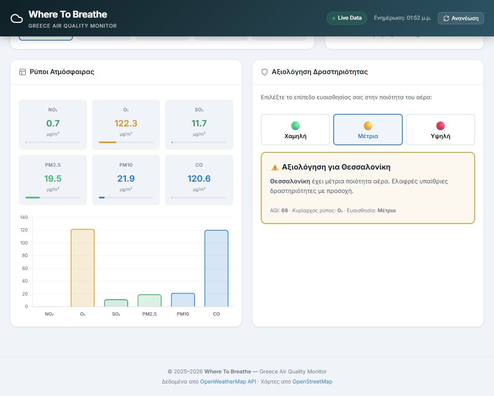Click the PM2.5 bar in the chart

pos(149,301)
